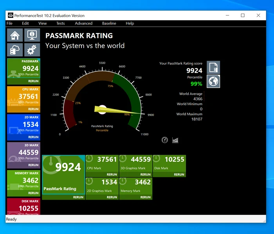Select the 2D Graphics Mark 1534 tile
Image resolution: width=274 pixels, height=234 pixels.
pos(102,186)
